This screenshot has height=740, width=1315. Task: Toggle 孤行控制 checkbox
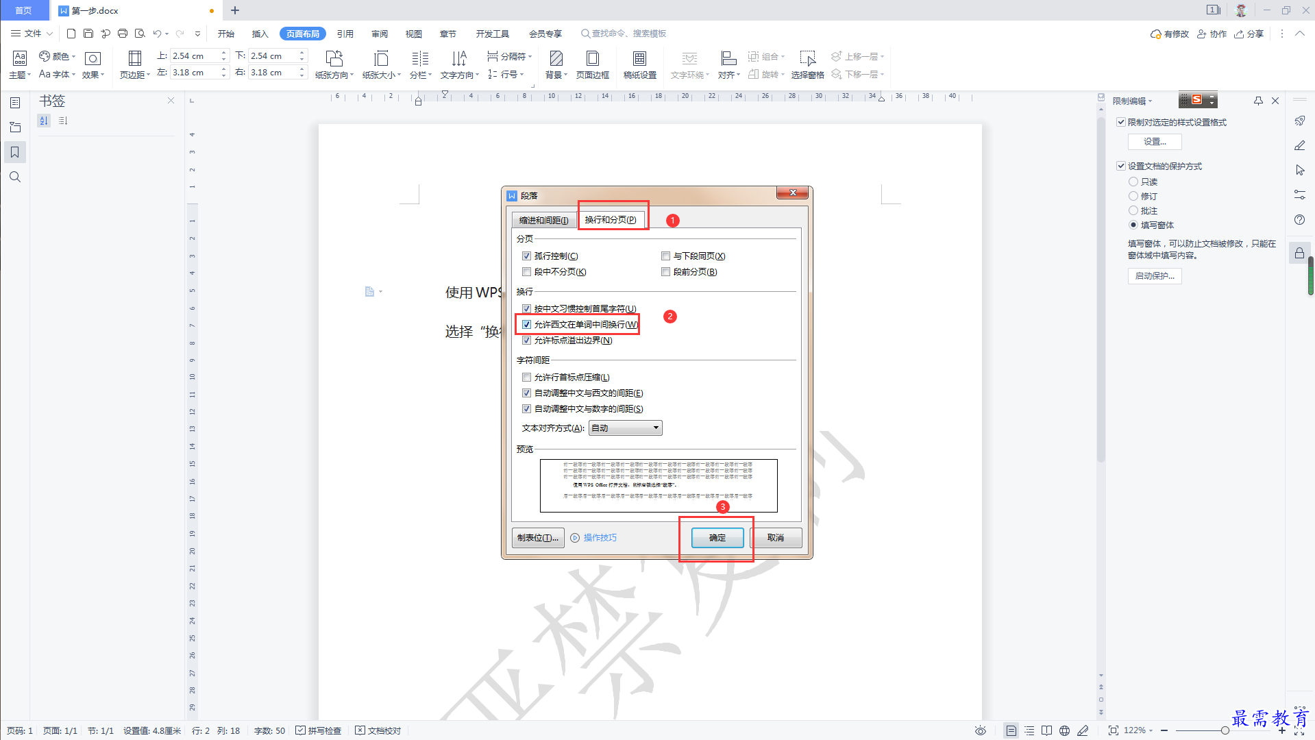click(526, 256)
